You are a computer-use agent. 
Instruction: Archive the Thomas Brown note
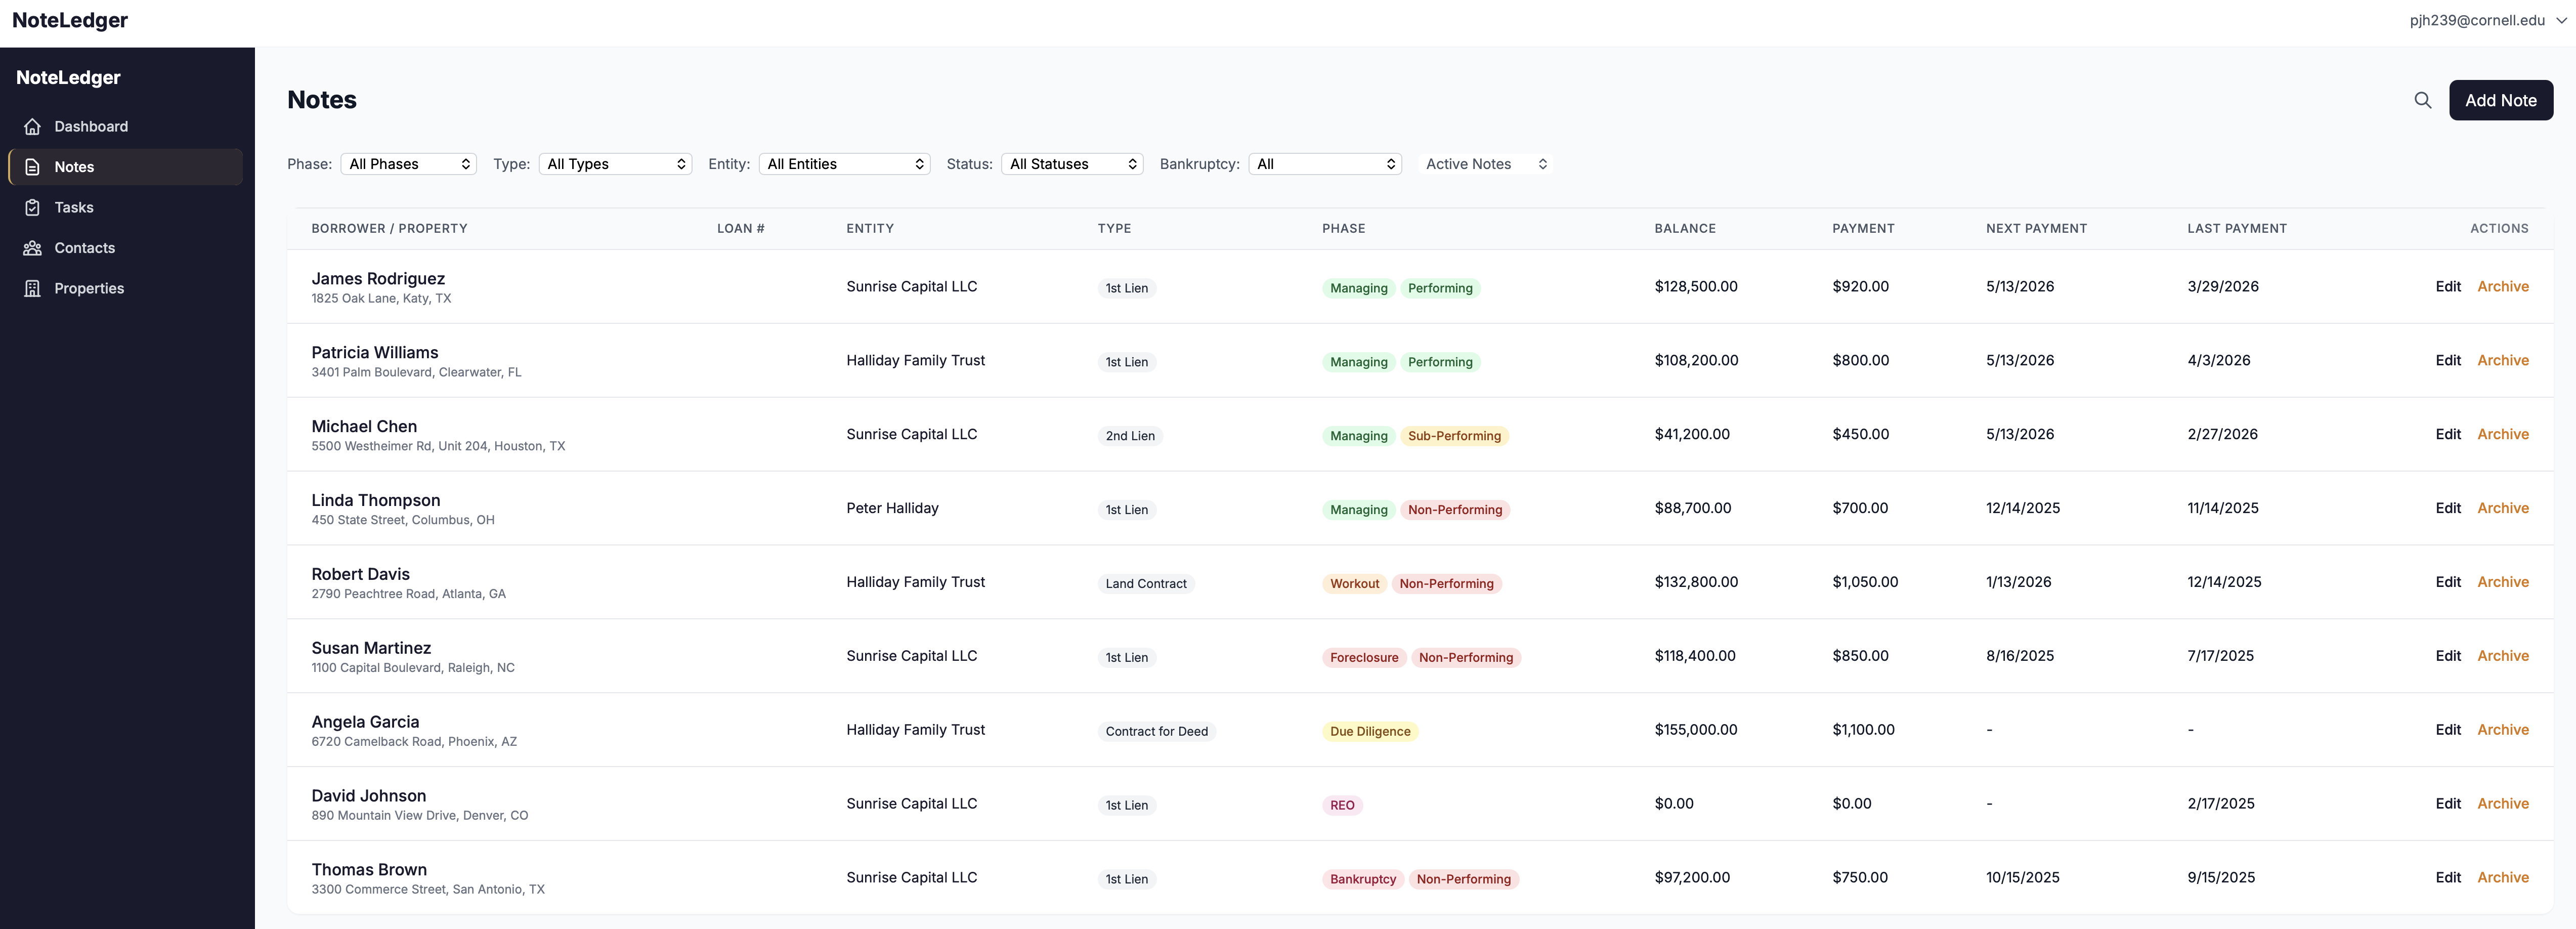tap(2502, 878)
